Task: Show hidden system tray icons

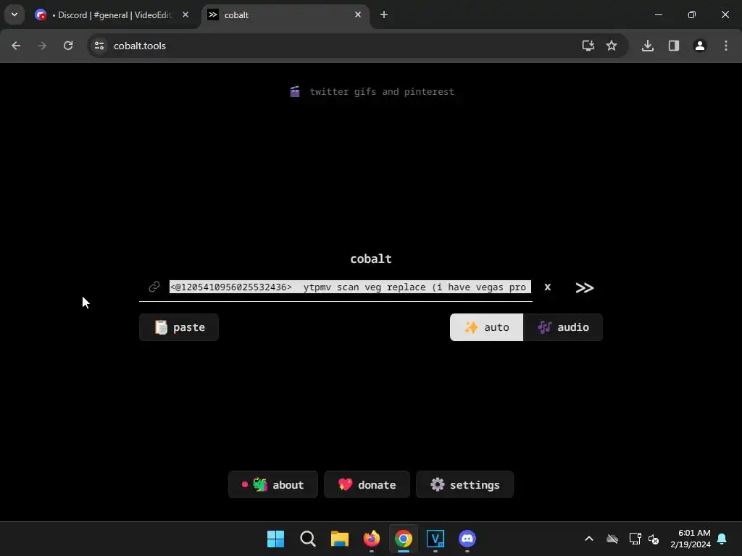Action: [x=589, y=539]
